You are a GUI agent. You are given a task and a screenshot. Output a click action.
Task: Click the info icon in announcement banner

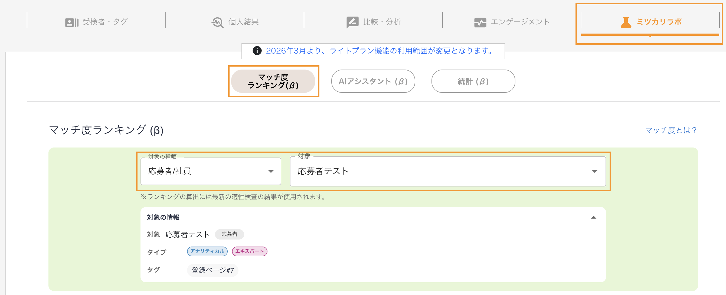pos(257,51)
